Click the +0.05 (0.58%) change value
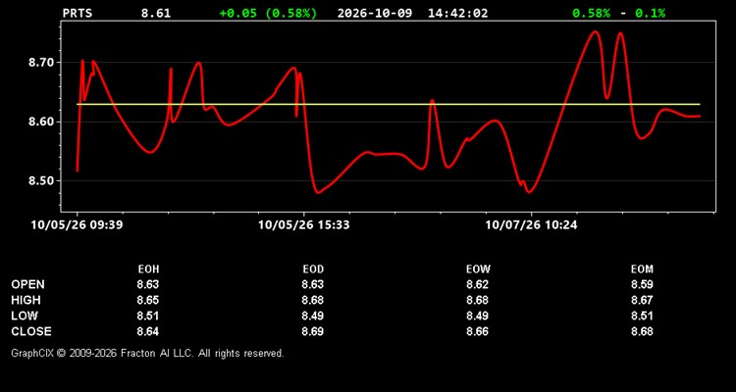Viewport: 736px width, 392px height. 268,13
